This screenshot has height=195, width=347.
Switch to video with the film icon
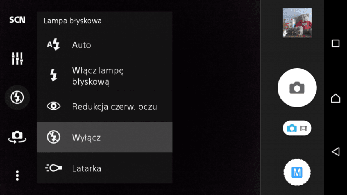(304, 128)
